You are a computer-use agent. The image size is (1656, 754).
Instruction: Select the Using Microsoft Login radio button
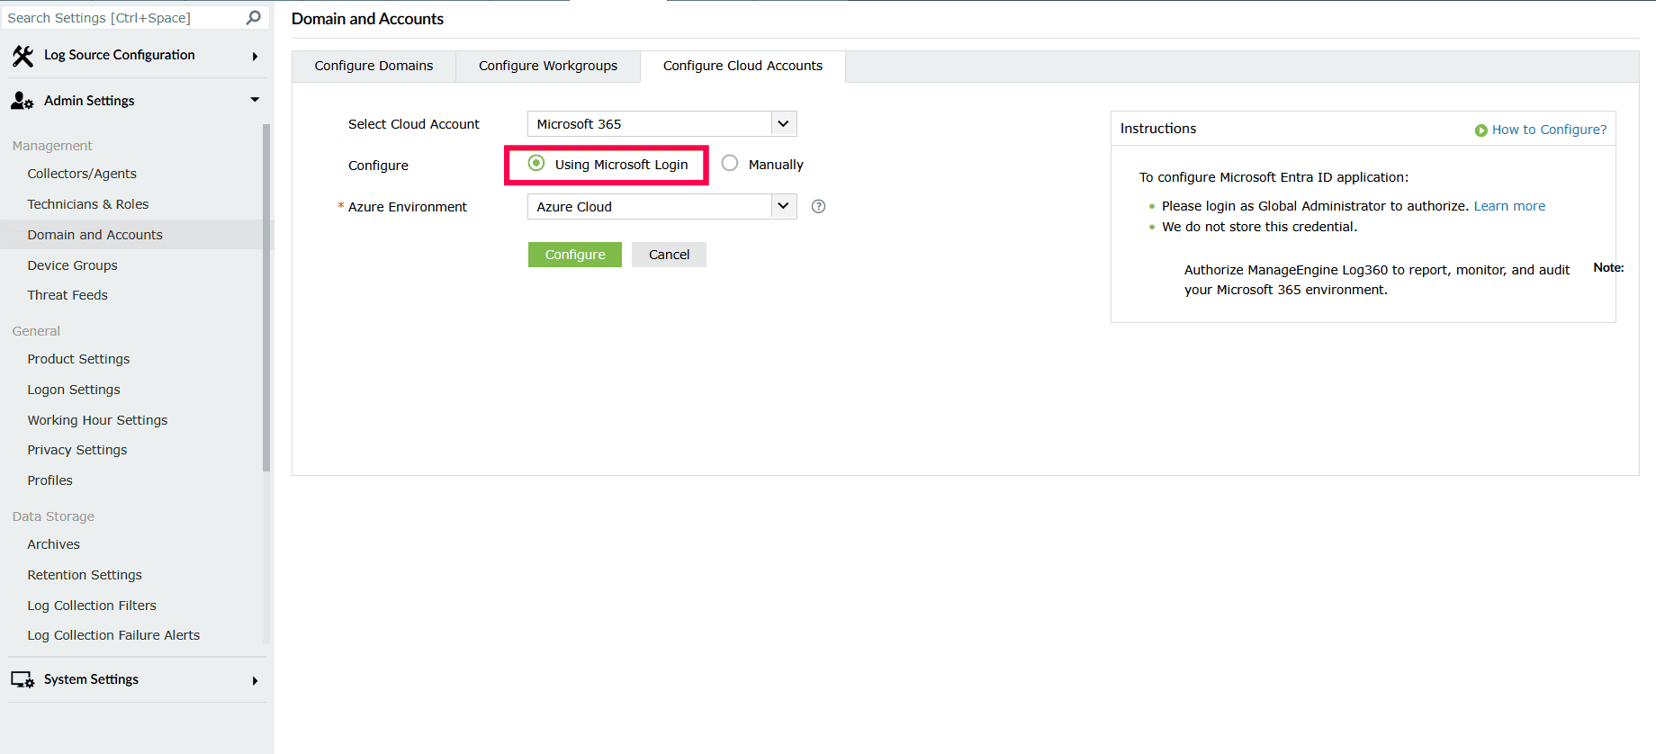[536, 163]
